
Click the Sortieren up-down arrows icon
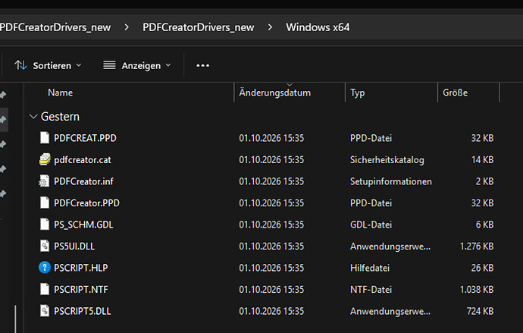tap(20, 65)
